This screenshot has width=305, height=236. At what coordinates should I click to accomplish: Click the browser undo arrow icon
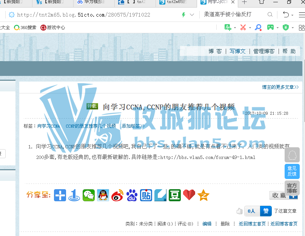point(286,15)
